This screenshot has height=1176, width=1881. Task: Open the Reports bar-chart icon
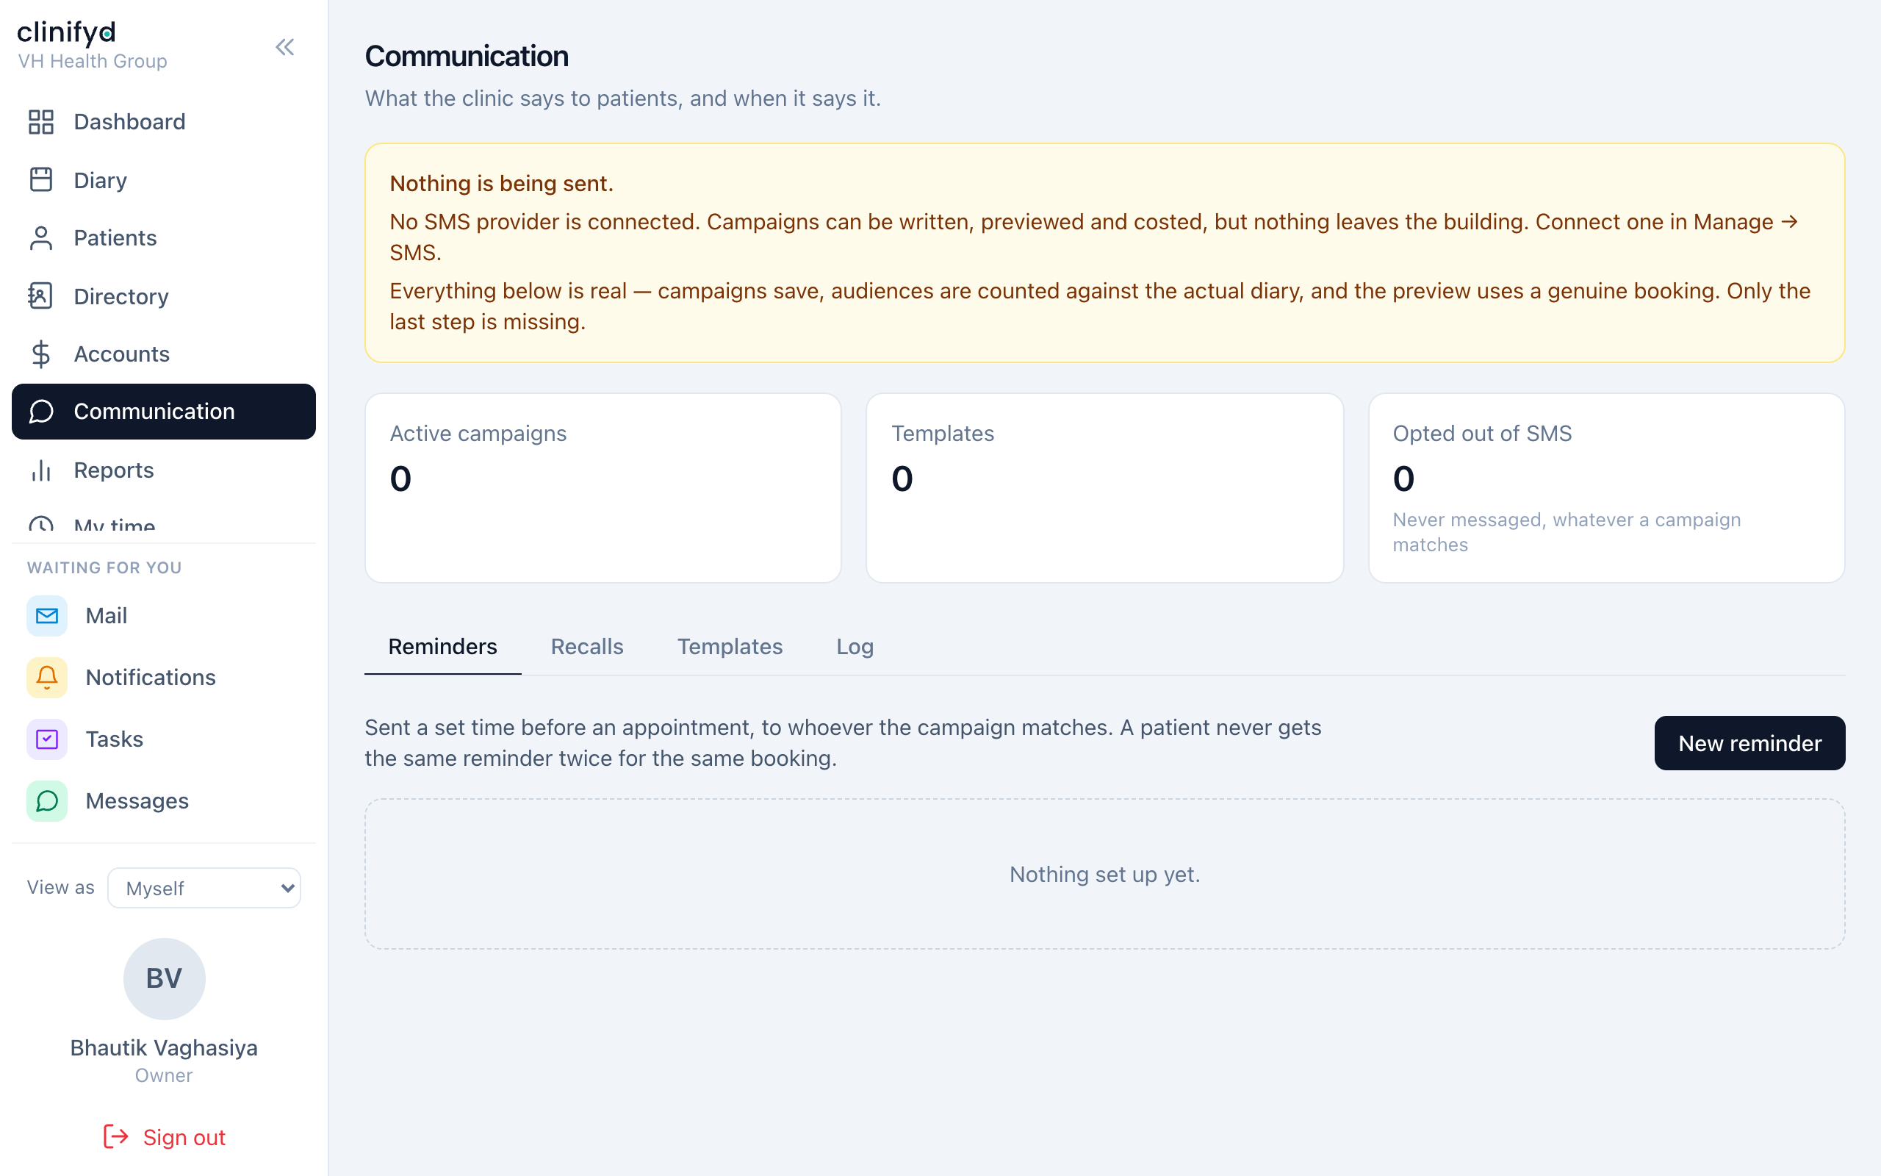pyautogui.click(x=41, y=470)
